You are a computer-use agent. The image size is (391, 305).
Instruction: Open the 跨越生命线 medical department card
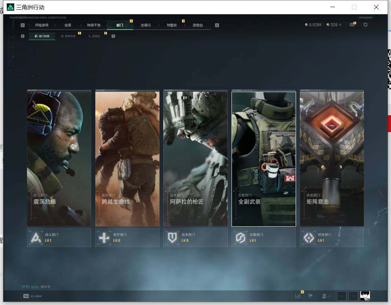(x=128, y=159)
